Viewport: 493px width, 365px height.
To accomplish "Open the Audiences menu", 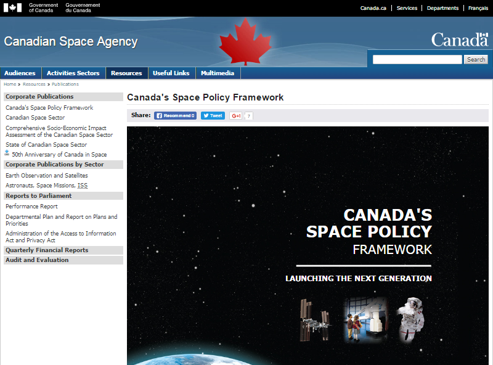I will click(20, 73).
